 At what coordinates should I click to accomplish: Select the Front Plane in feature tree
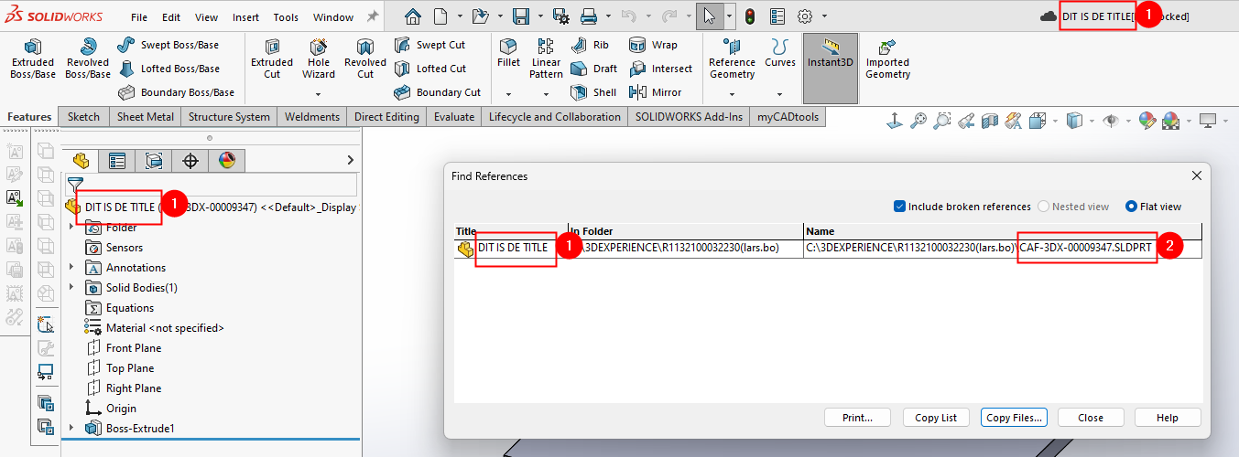[125, 348]
